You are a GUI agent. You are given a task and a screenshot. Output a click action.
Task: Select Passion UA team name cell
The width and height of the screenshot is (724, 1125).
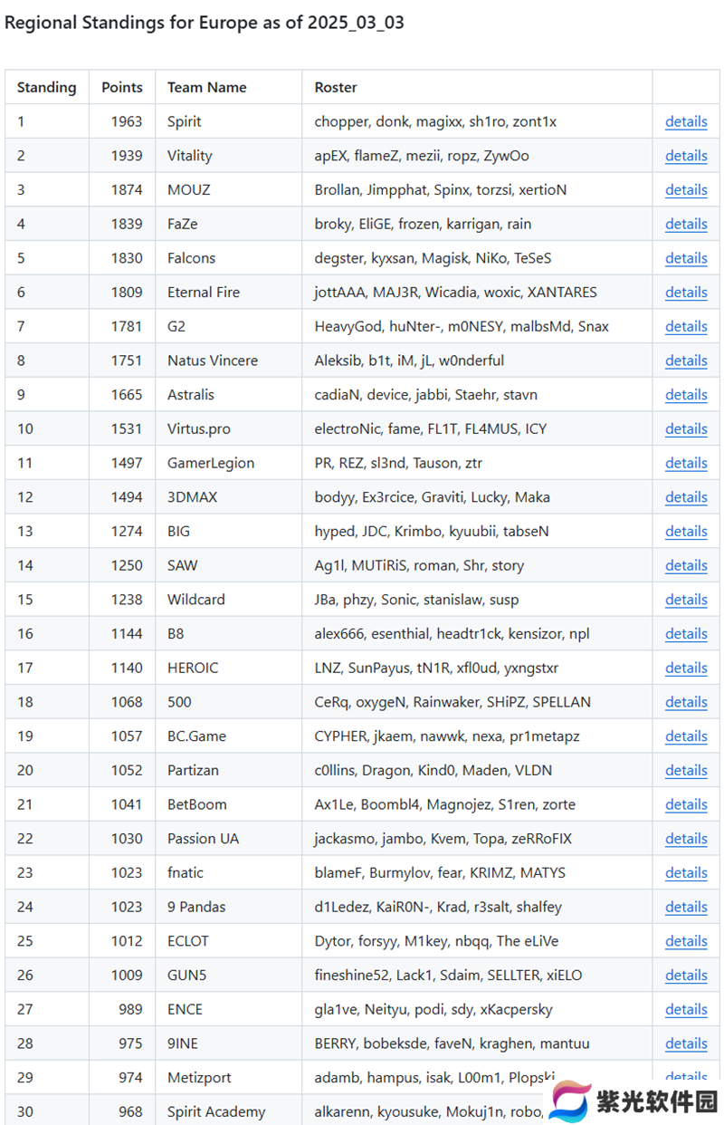coord(229,839)
